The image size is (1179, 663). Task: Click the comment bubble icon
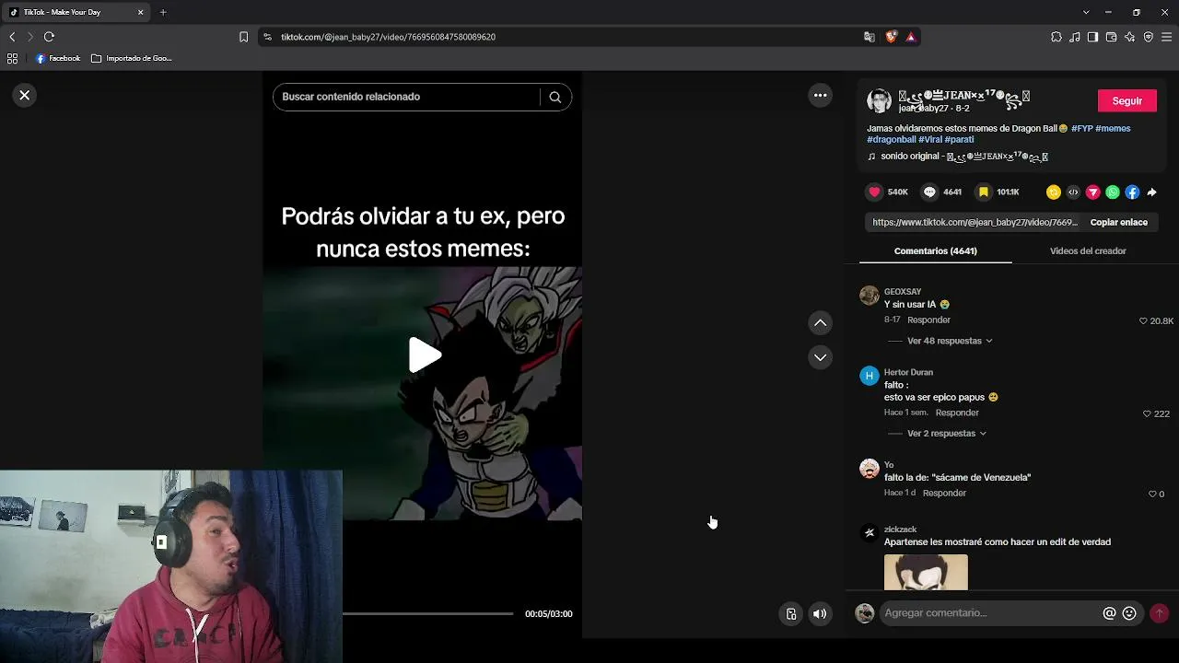click(929, 192)
